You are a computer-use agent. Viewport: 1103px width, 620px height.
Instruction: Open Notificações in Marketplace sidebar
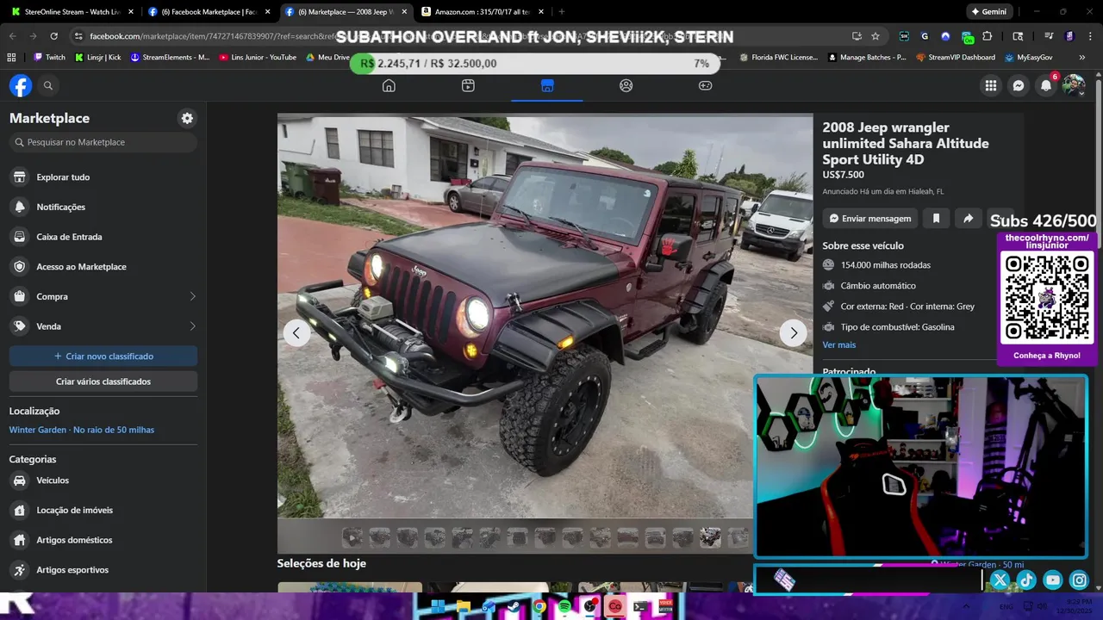coord(103,207)
